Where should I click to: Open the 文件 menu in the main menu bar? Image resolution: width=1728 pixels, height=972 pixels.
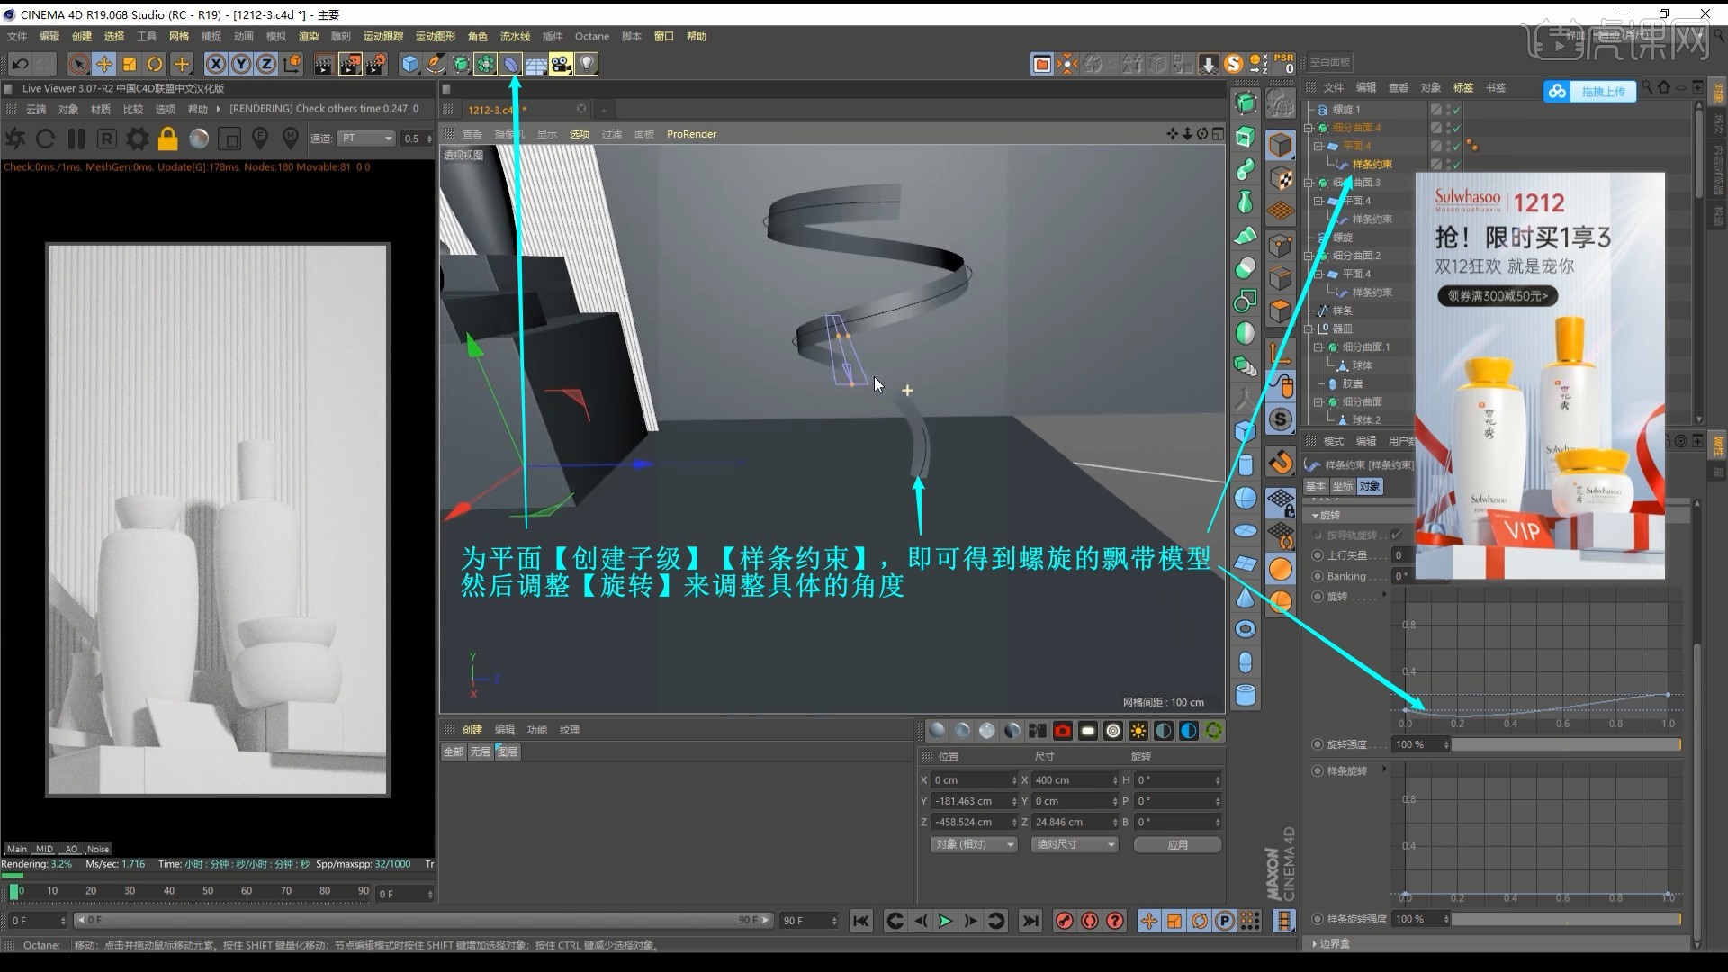17,37
